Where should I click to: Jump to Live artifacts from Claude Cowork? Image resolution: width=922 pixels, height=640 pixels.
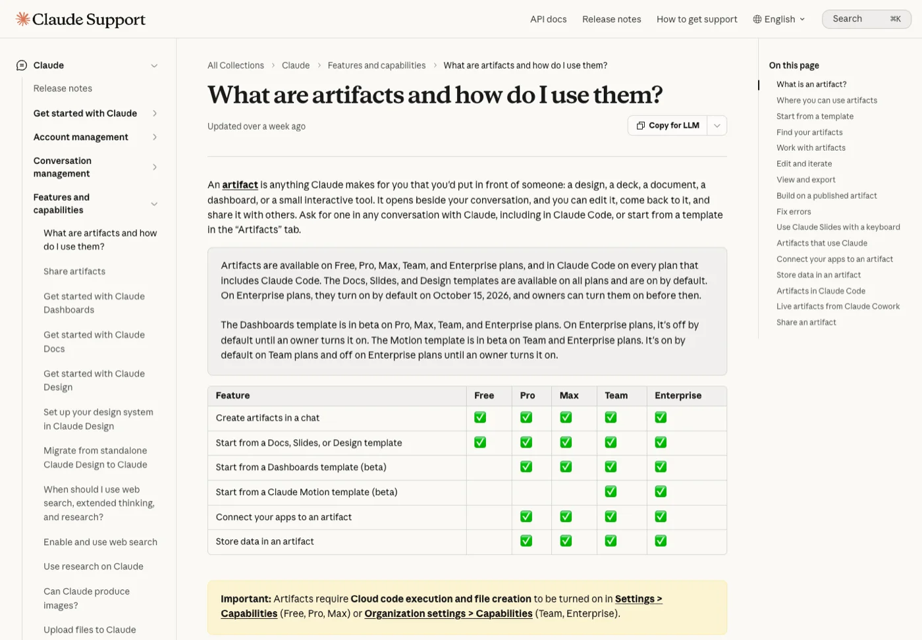pos(838,306)
